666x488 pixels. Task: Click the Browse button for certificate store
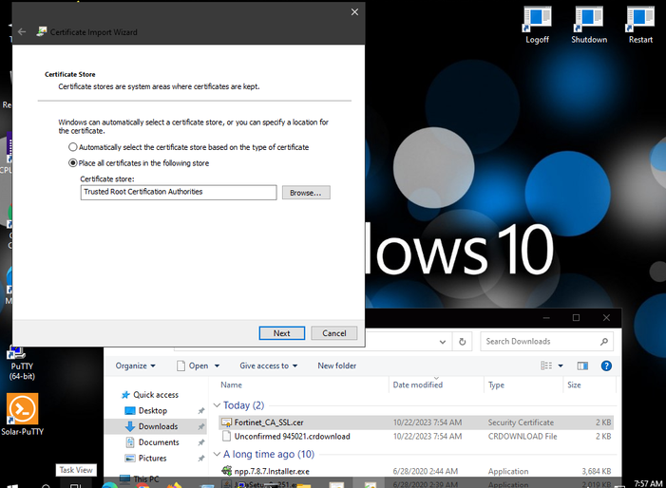click(x=306, y=193)
